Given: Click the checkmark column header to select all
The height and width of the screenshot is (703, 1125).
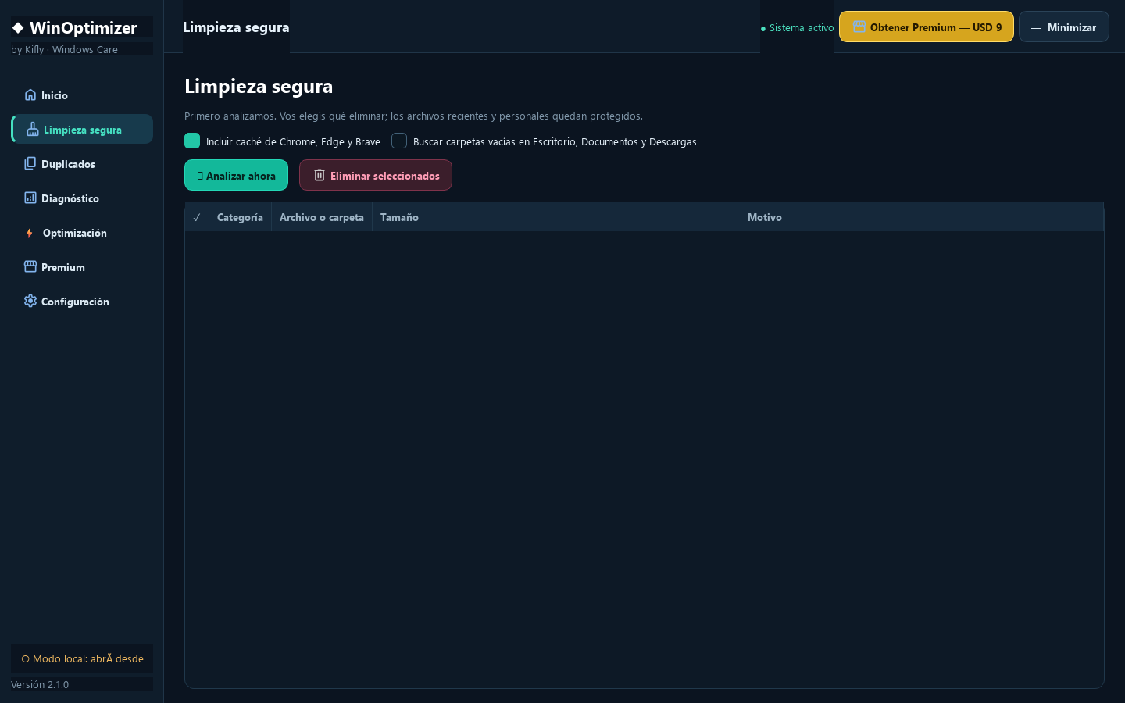Looking at the screenshot, I should point(197,217).
